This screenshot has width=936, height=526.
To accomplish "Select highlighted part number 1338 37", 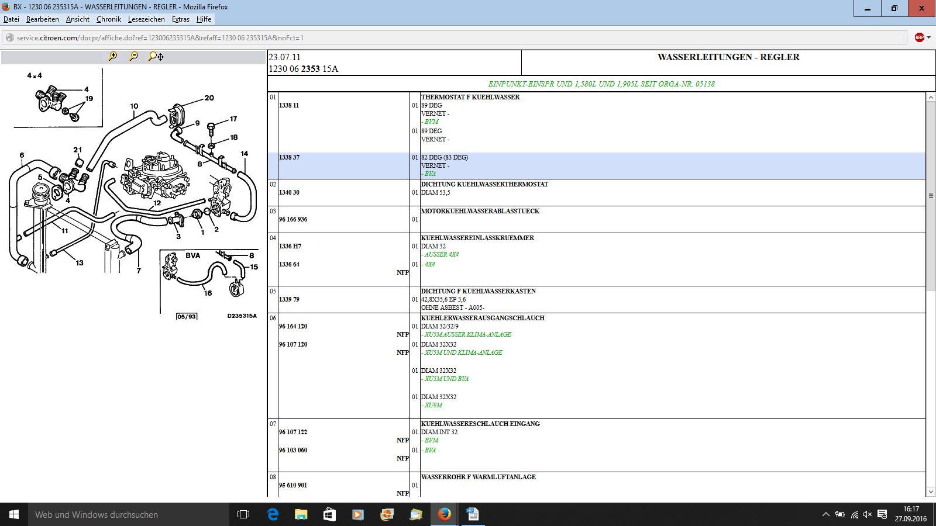I will point(289,157).
